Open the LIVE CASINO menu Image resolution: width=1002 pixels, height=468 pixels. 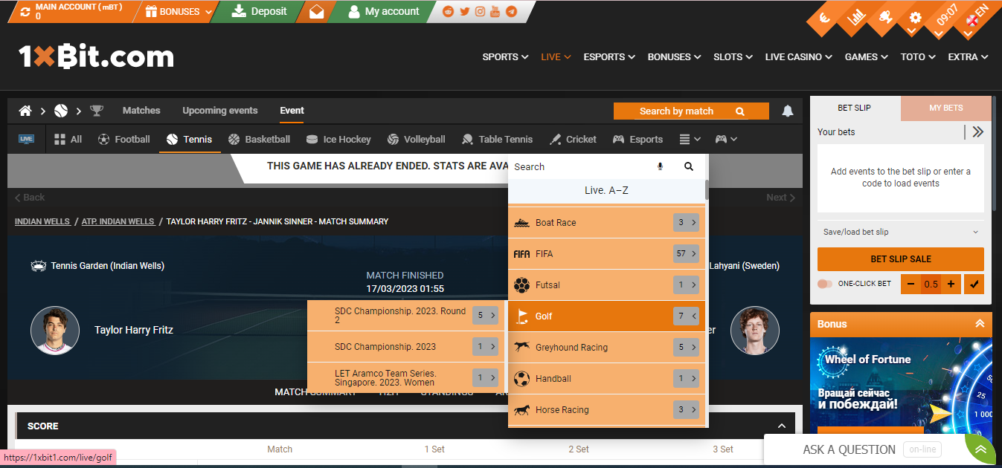click(793, 56)
